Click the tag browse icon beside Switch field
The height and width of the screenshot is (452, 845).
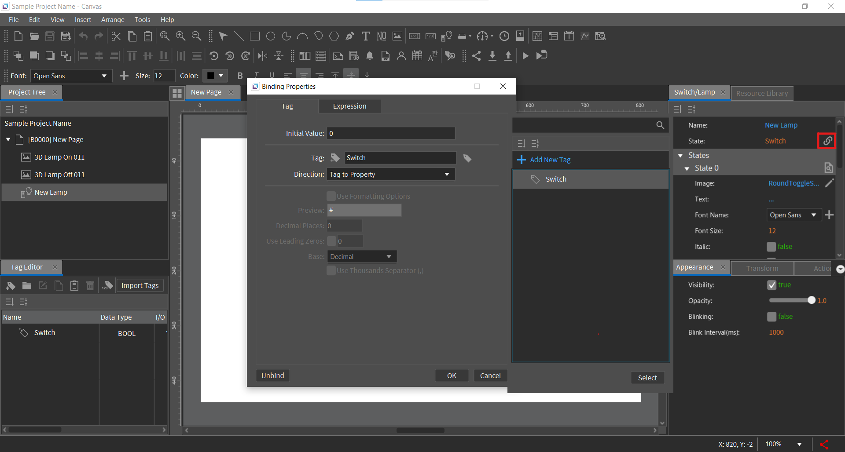[x=467, y=158]
